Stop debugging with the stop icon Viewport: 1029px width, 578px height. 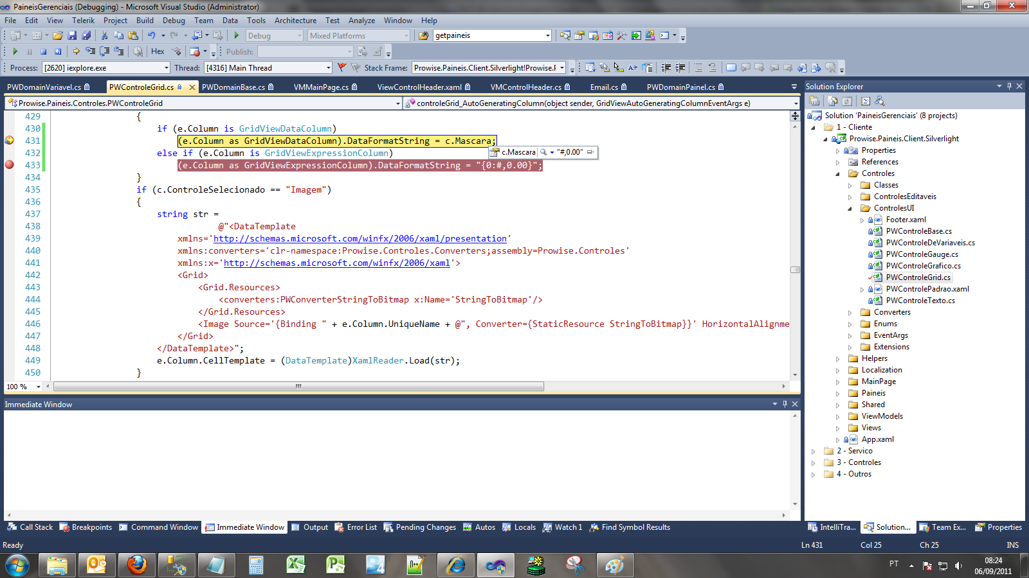[44, 51]
